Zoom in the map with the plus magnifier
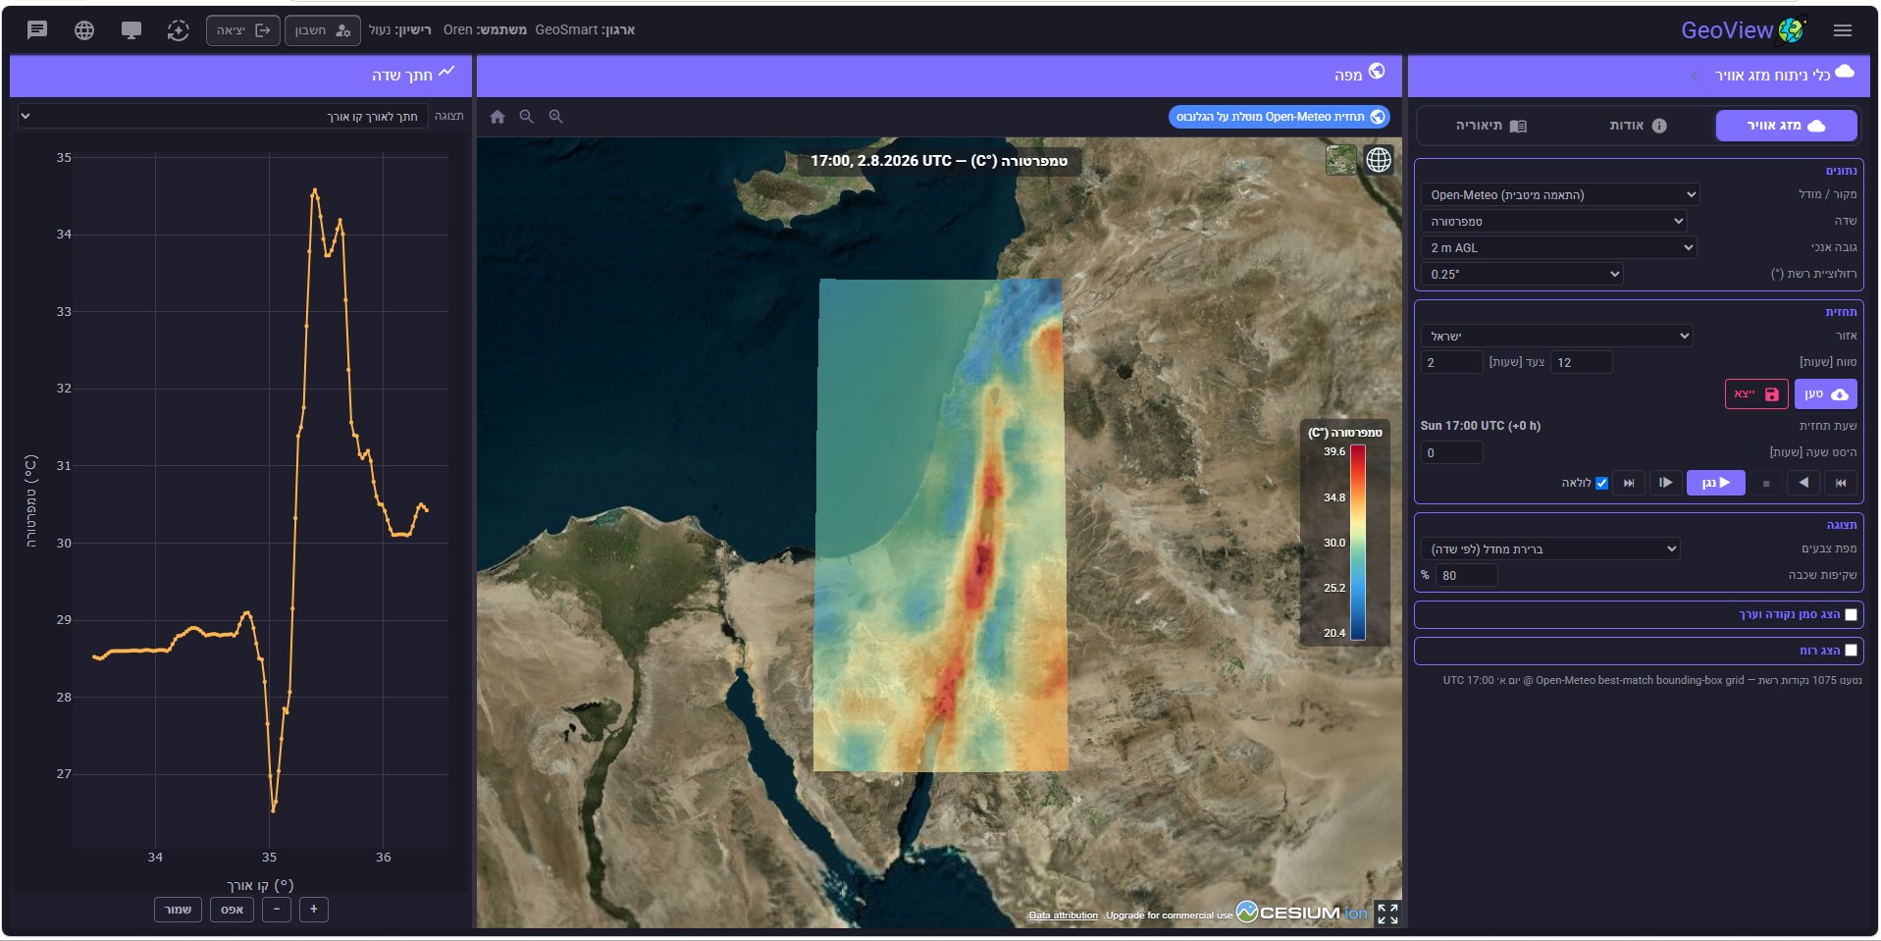This screenshot has width=1881, height=941. coord(556,117)
